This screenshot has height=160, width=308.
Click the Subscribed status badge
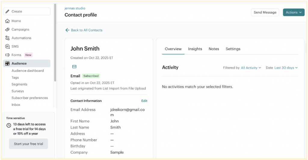(x=91, y=76)
